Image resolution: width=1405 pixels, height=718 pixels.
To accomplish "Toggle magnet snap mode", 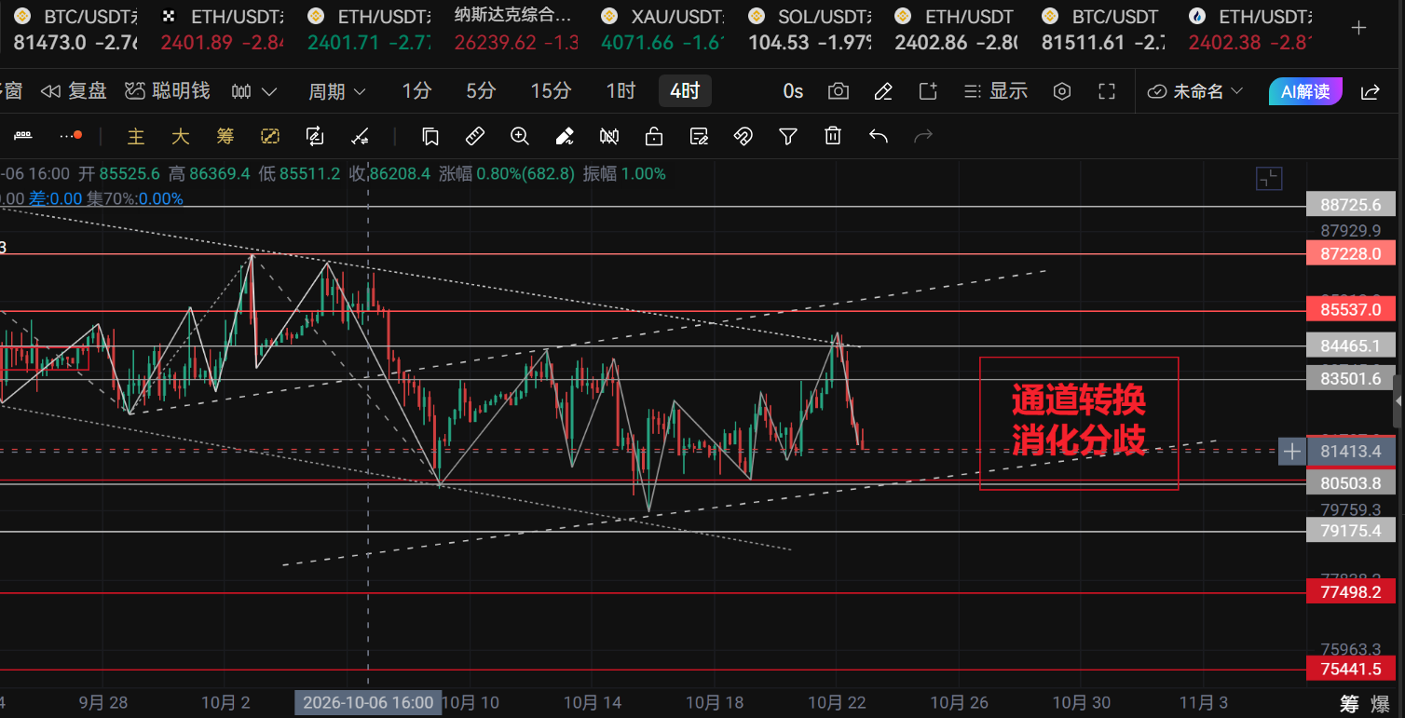I will (x=743, y=137).
